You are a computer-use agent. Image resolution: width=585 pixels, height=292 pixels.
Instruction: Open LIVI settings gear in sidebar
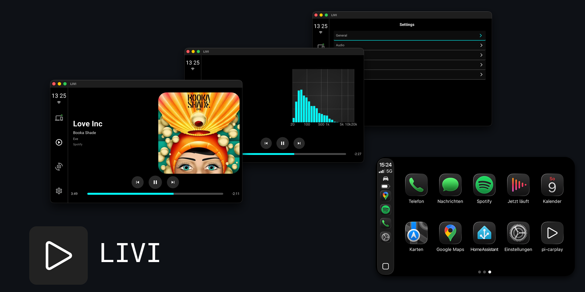pos(59,191)
